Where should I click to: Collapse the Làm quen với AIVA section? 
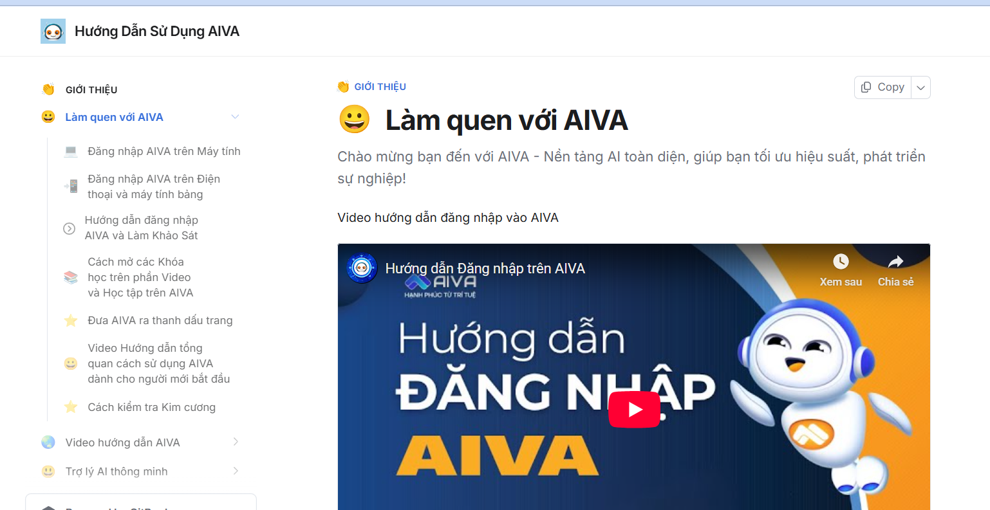[x=235, y=116]
